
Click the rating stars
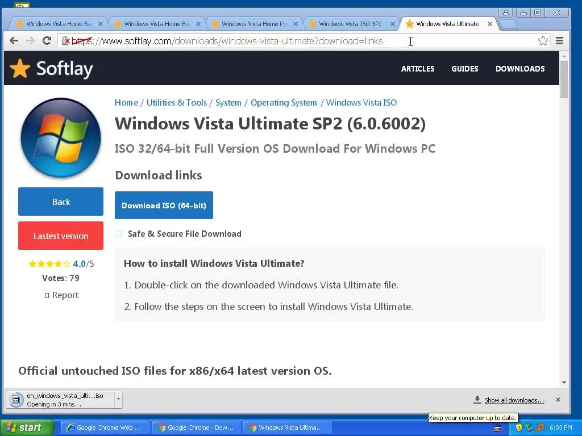point(49,264)
